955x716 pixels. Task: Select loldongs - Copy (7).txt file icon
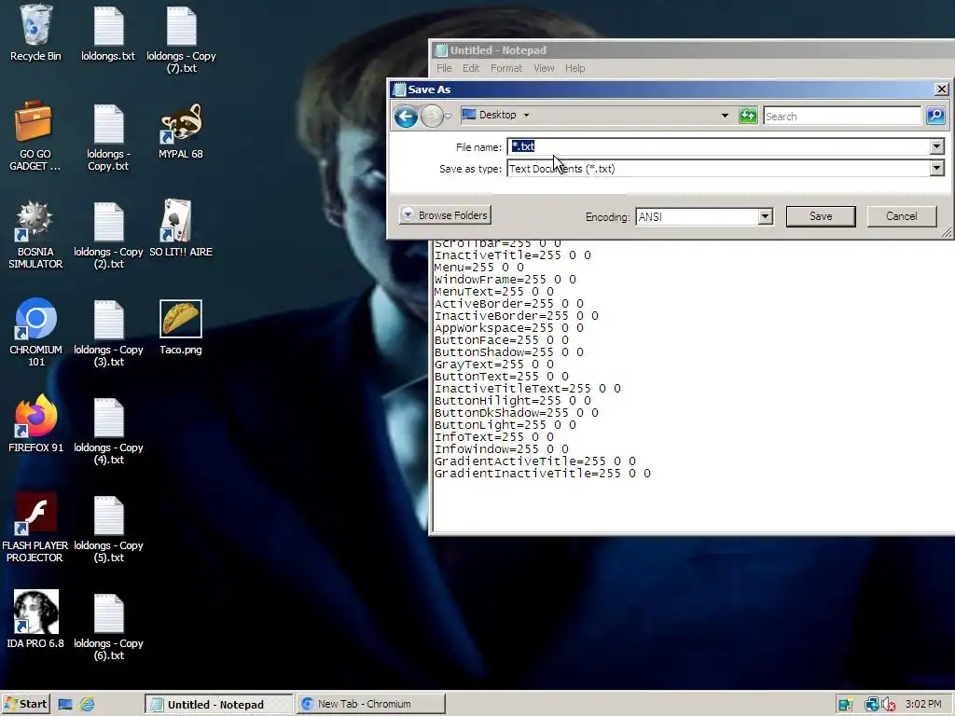pyautogui.click(x=181, y=39)
